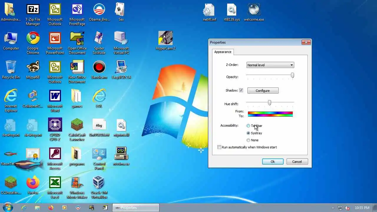Select the CalubCraft Launcher desktop icon

click(x=77, y=130)
